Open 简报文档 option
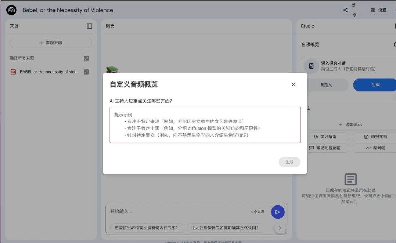396x243 pixels. coord(374,137)
